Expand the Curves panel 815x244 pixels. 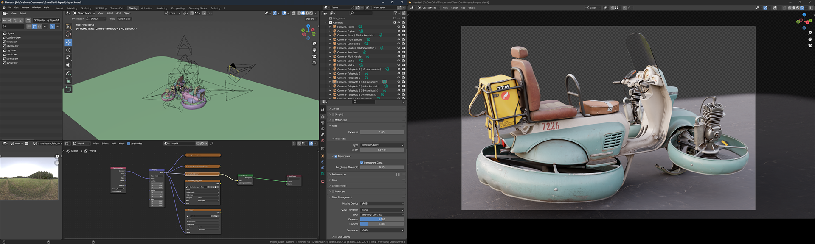pyautogui.click(x=335, y=109)
